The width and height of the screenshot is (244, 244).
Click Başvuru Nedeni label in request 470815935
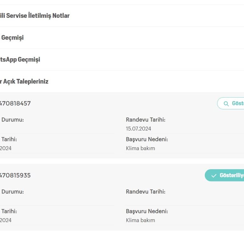[x=147, y=211]
